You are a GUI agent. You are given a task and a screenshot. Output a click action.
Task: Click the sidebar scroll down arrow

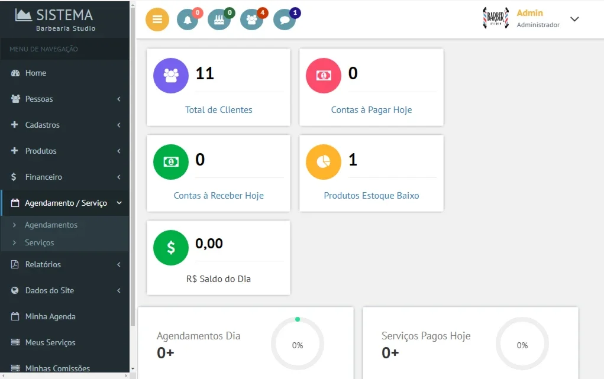pos(133,368)
